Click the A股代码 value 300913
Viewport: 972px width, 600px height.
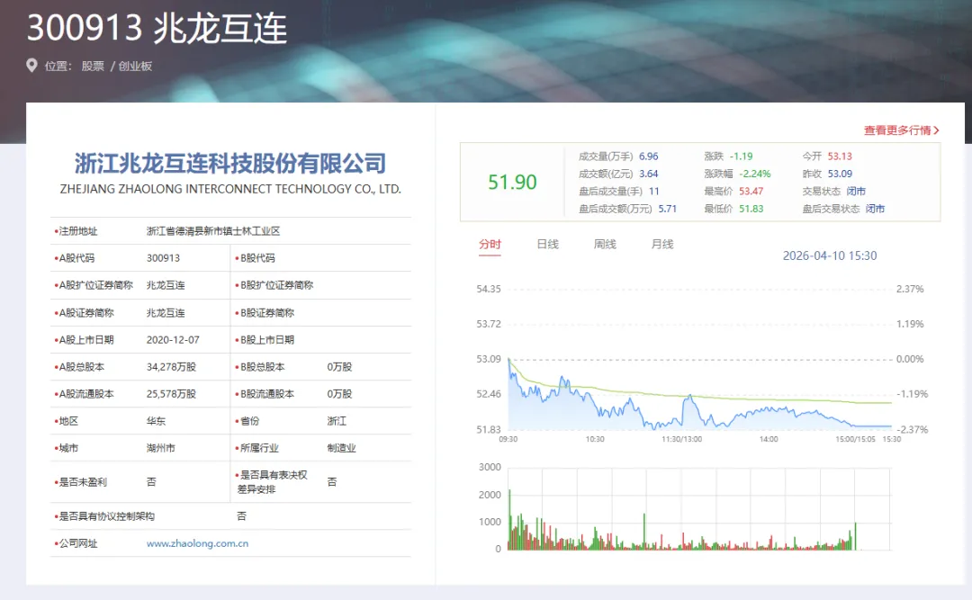click(163, 258)
